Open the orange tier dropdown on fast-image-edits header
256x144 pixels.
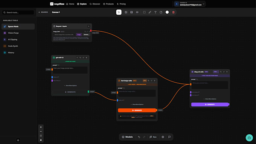[x=145, y=80]
